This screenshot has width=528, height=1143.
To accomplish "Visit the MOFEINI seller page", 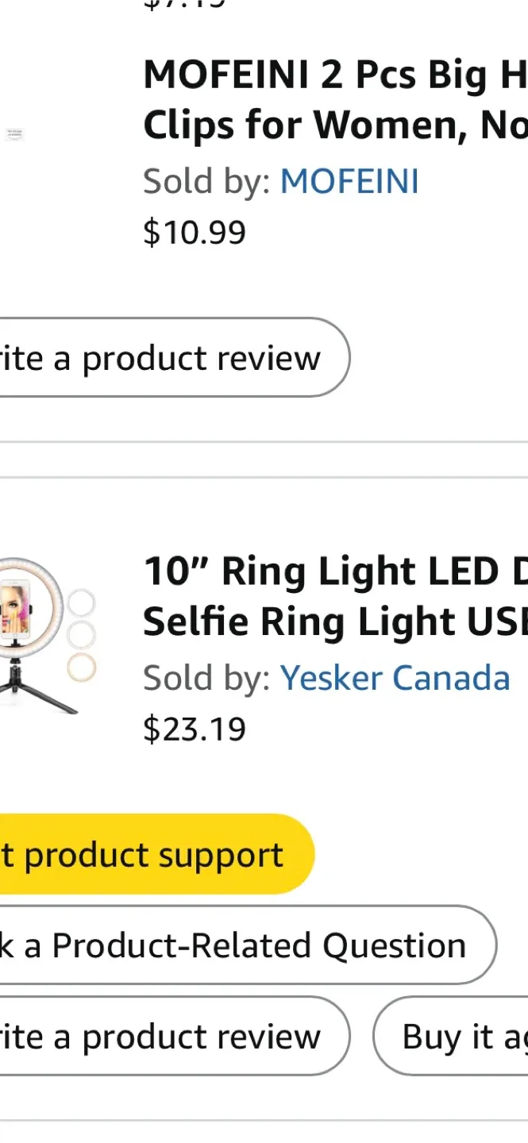I will [349, 180].
